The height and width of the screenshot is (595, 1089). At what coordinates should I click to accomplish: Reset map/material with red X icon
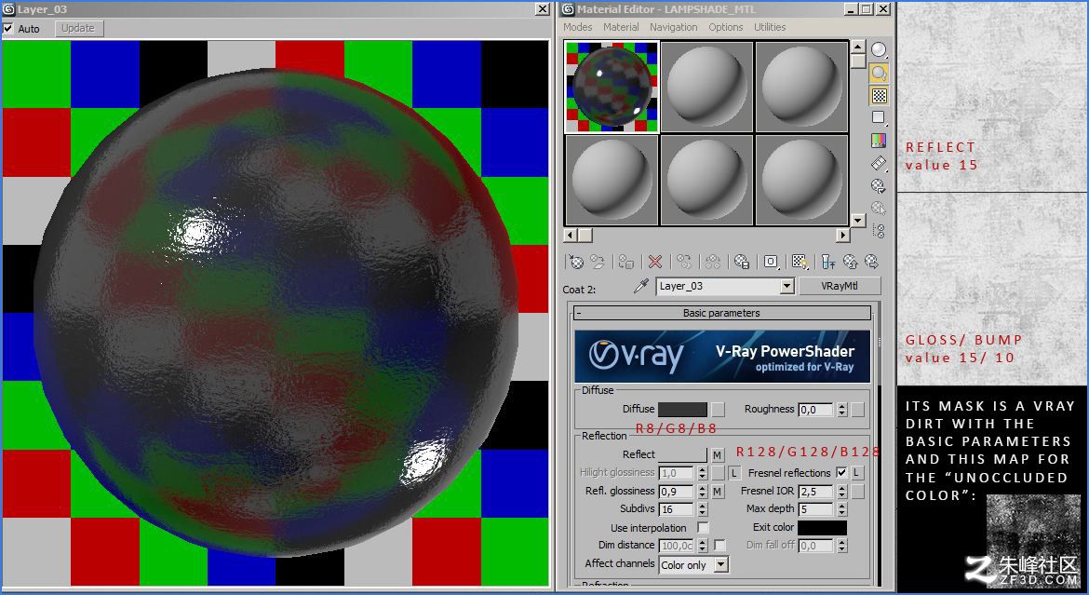[x=655, y=262]
